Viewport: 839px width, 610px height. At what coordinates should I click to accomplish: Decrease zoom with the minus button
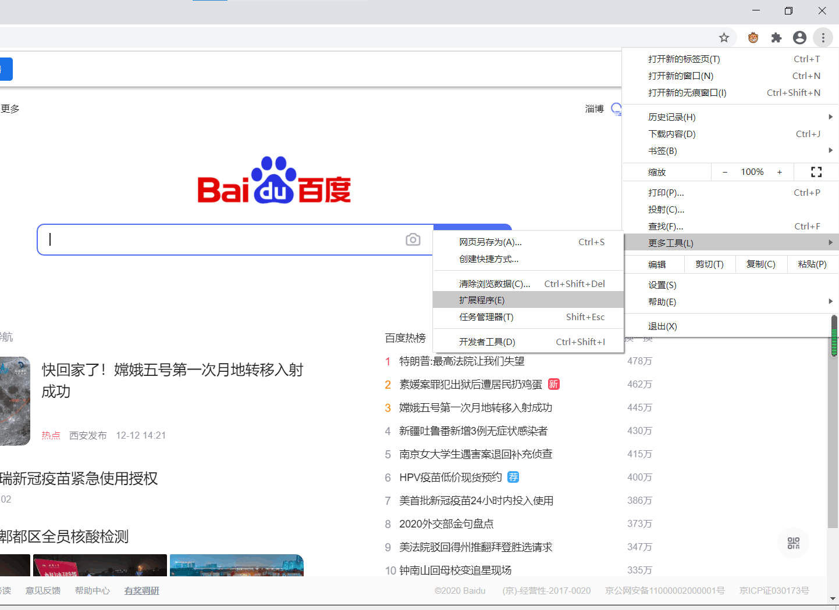pyautogui.click(x=725, y=172)
